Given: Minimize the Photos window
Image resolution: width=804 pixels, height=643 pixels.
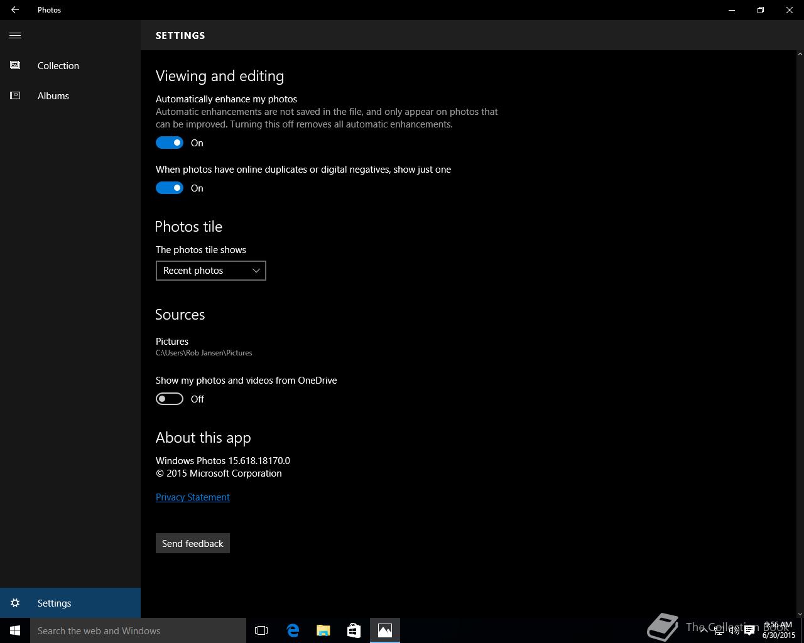Looking at the screenshot, I should point(732,10).
